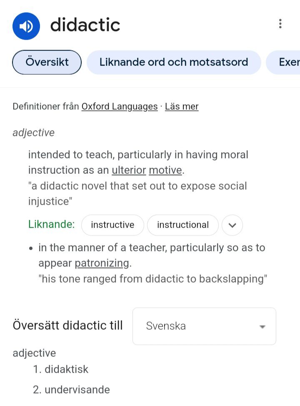
Task: Click the Liknande label in green
Action: pos(51,224)
